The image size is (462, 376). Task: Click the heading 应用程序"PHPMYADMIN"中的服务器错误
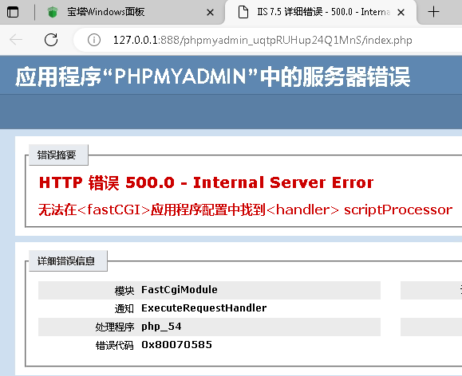(212, 76)
